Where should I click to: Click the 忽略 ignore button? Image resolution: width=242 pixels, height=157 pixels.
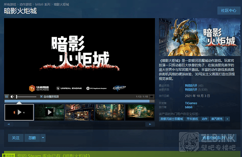pyautogui.click(x=32, y=138)
